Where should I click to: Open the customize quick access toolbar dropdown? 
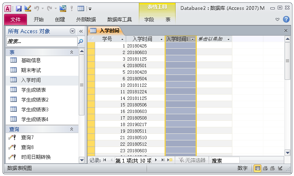pos(90,9)
